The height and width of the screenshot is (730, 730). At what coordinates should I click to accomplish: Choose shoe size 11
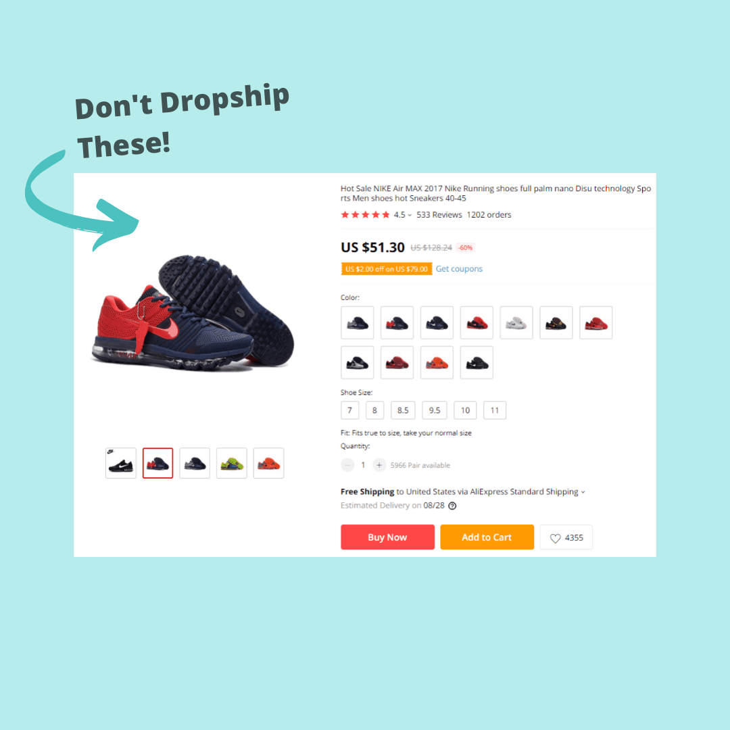coord(494,410)
